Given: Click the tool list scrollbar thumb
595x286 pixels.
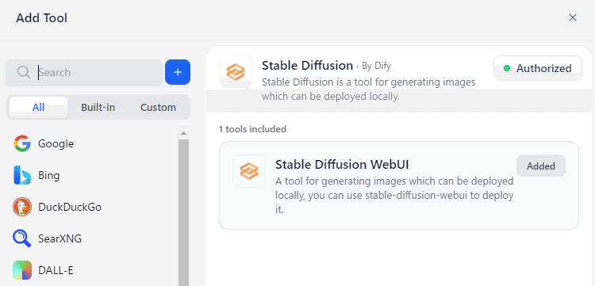Looking at the screenshot, I should click(x=184, y=212).
